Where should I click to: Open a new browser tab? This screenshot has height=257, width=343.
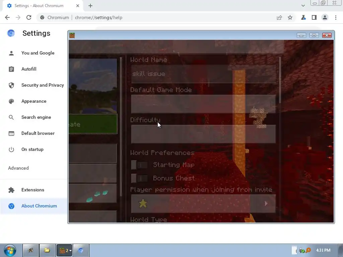[90, 6]
